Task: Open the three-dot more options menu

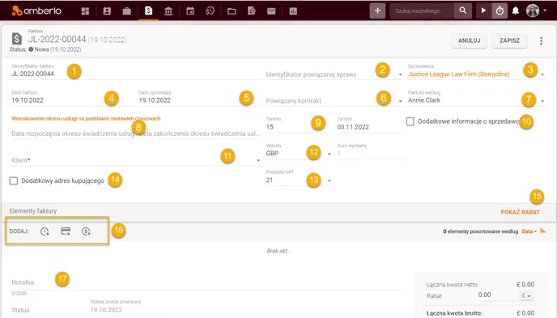Action: click(541, 40)
